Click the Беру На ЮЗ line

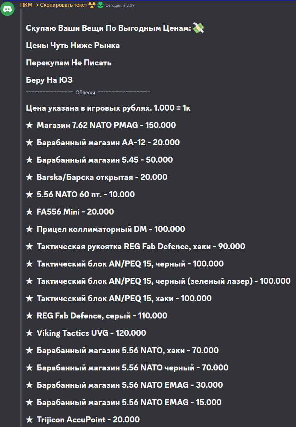[x=49, y=80]
